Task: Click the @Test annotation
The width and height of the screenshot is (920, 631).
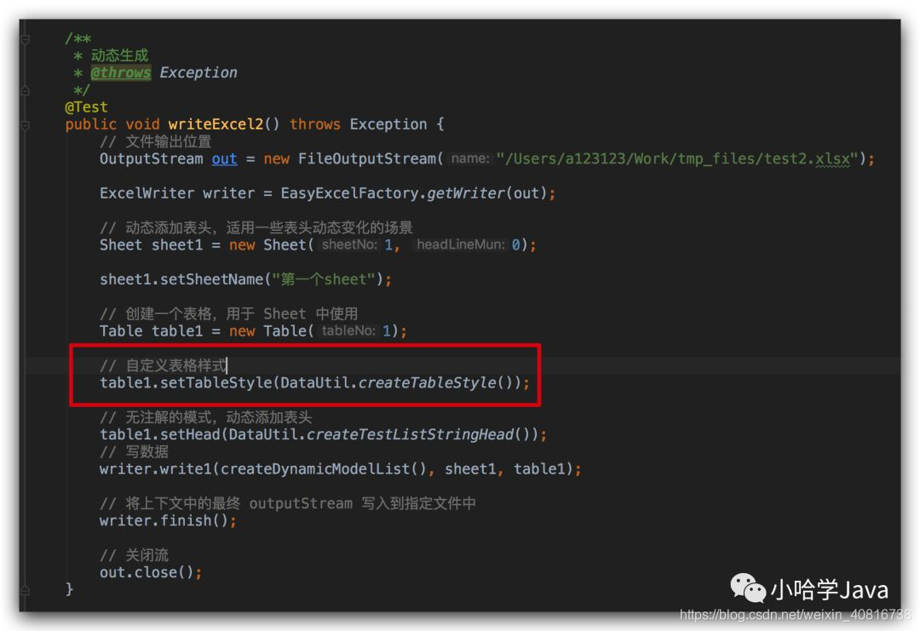Action: tap(86, 107)
